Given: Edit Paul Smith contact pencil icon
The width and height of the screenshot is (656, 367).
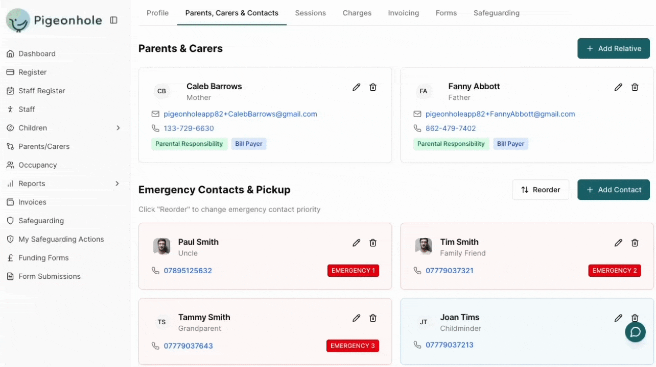Looking at the screenshot, I should (357, 243).
